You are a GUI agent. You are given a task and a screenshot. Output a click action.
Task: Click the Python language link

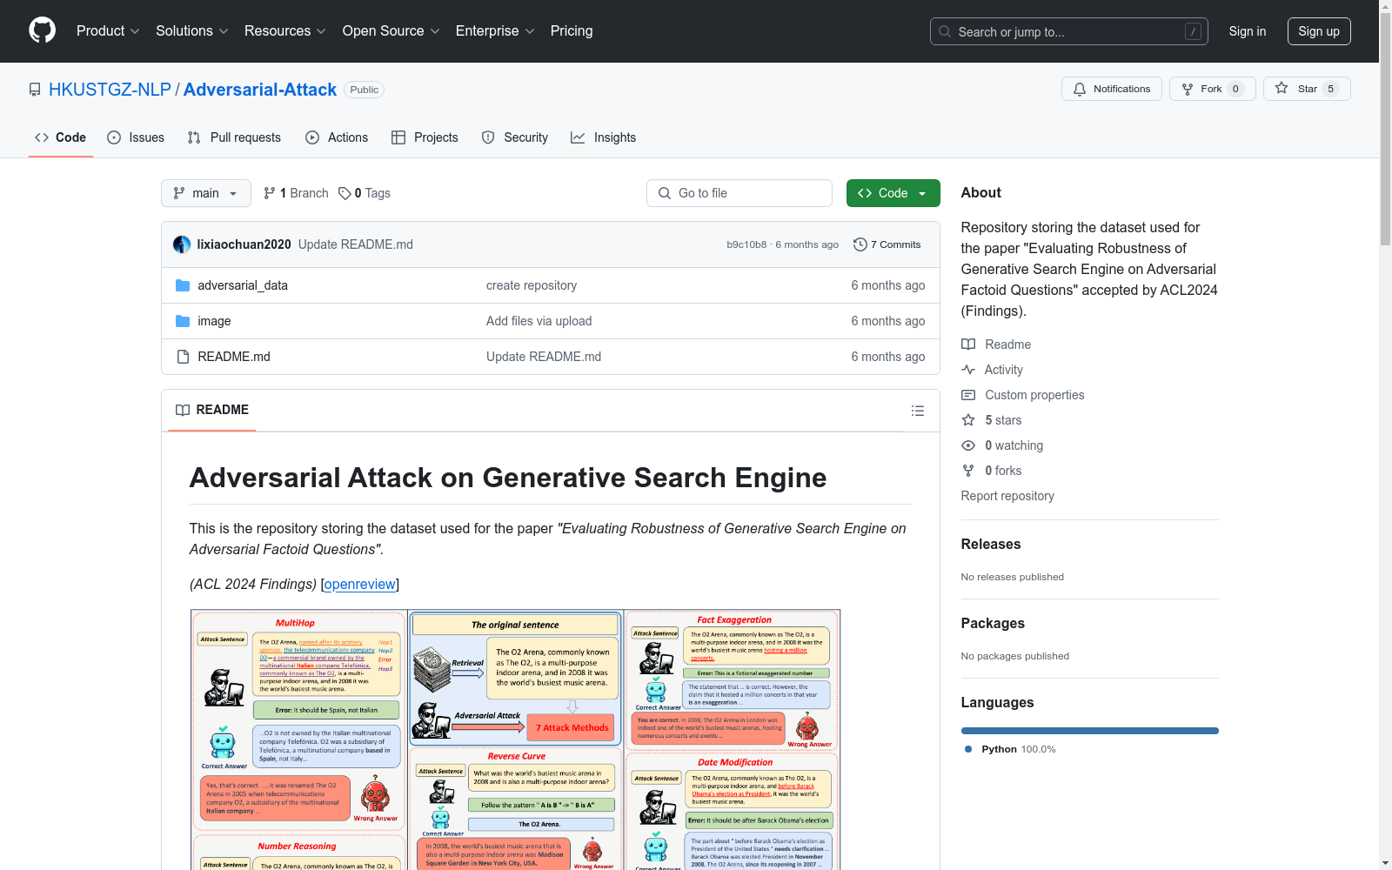point(1010,749)
